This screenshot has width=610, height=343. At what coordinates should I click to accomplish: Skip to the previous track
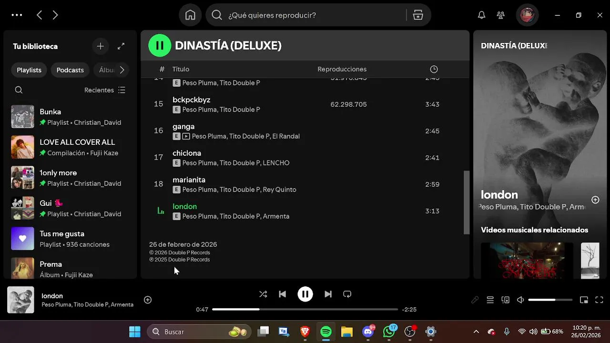tap(283, 294)
